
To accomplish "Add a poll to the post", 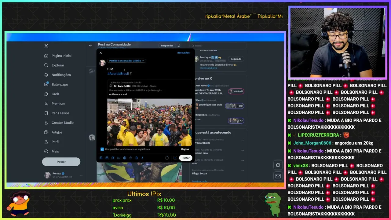I will pyautogui.click(x=119, y=158).
